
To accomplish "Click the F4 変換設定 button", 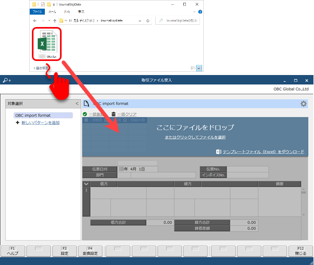I will point(90,251).
